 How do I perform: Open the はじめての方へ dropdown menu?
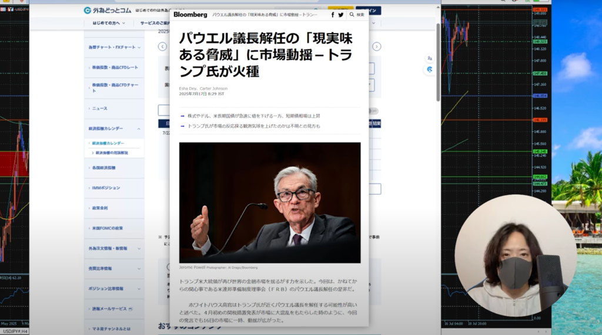[109, 23]
